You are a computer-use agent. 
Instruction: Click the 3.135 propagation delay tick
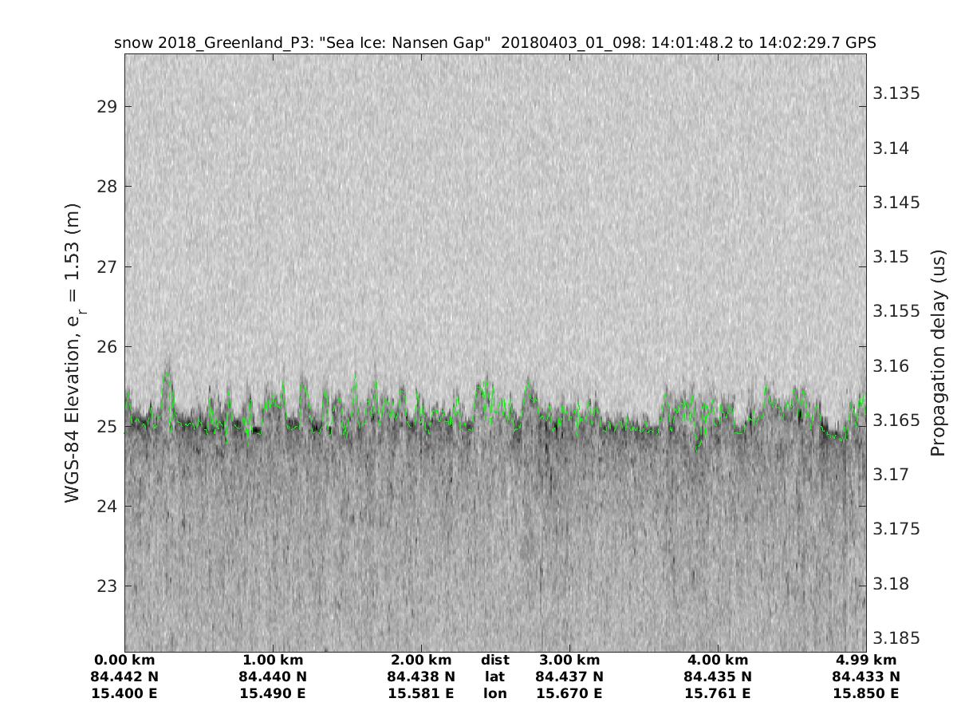(x=896, y=94)
